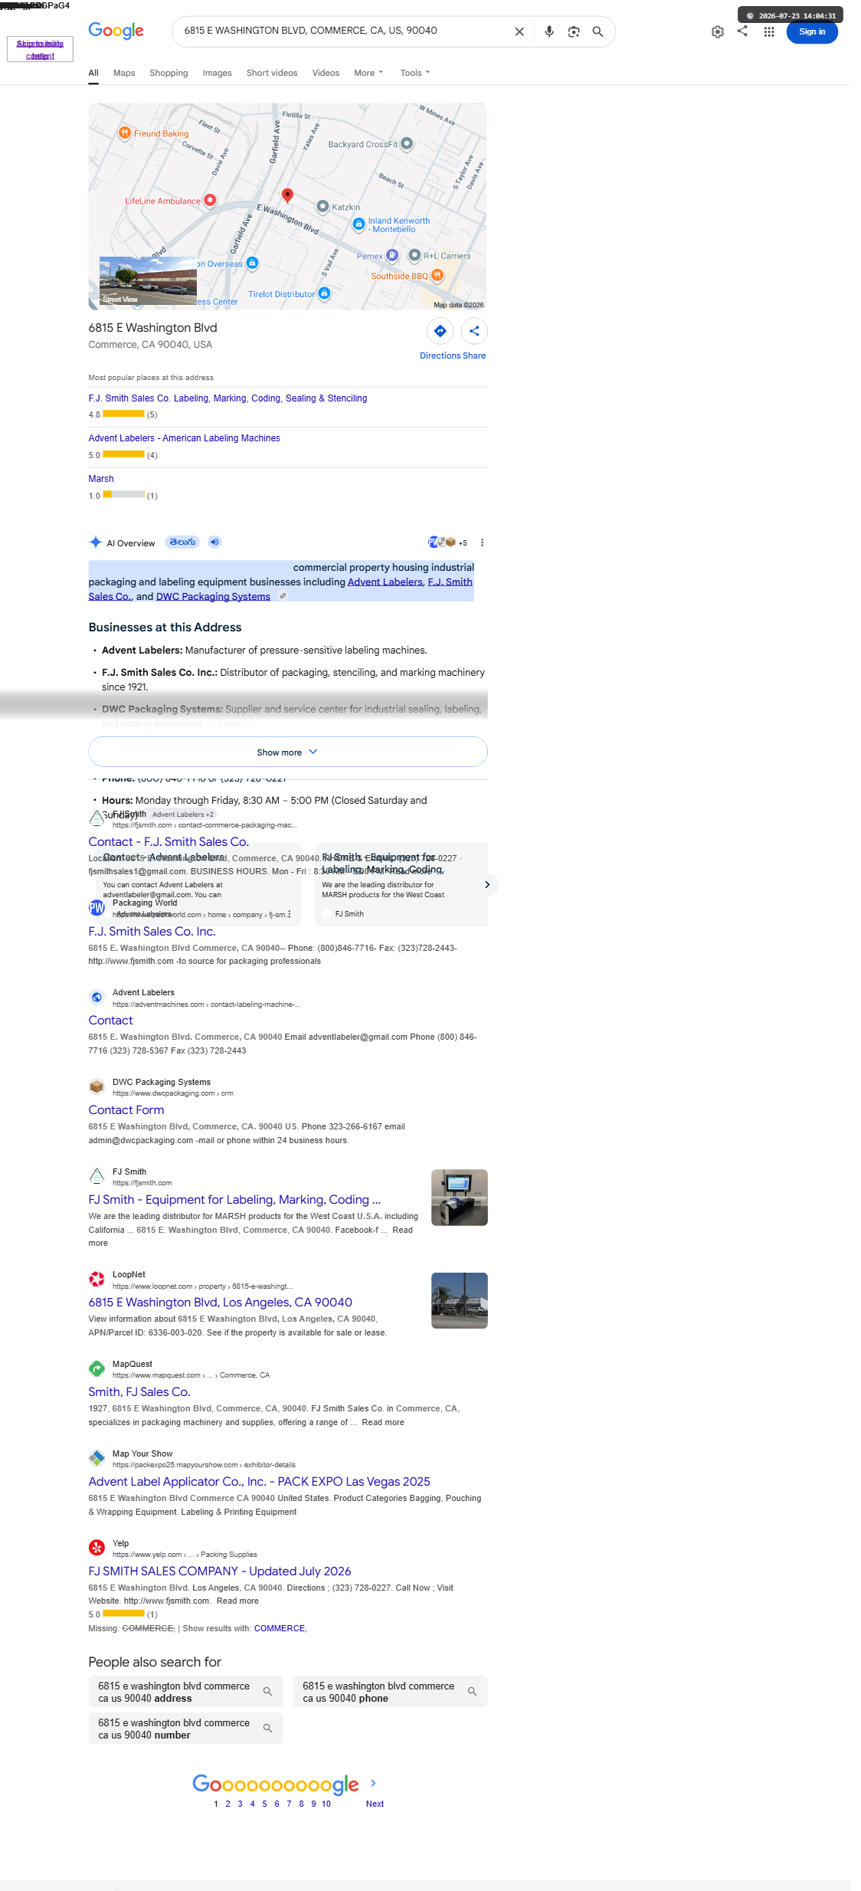Open Advent Labelers 'Contact' result
861x1891 pixels.
[110, 1020]
